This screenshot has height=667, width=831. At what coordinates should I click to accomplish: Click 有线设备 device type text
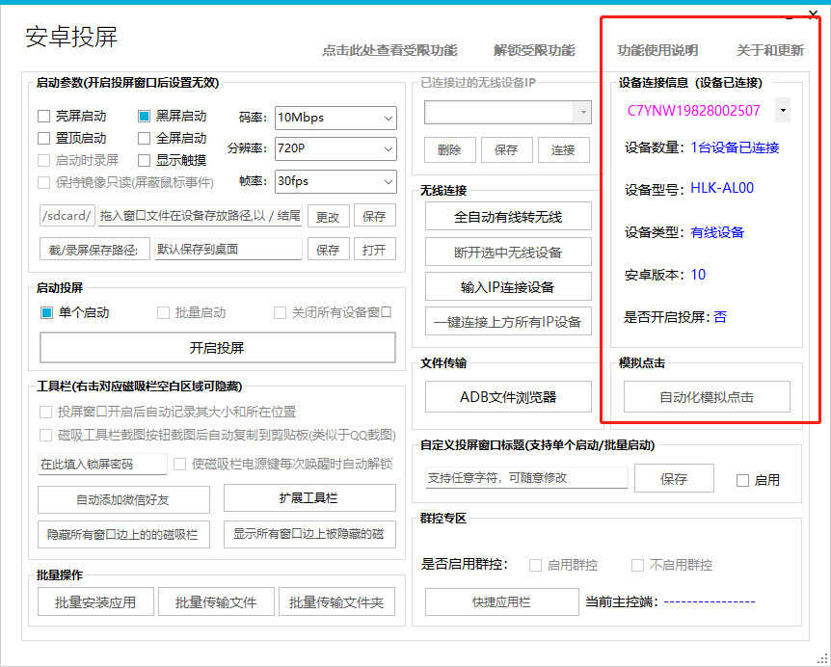[x=717, y=232]
